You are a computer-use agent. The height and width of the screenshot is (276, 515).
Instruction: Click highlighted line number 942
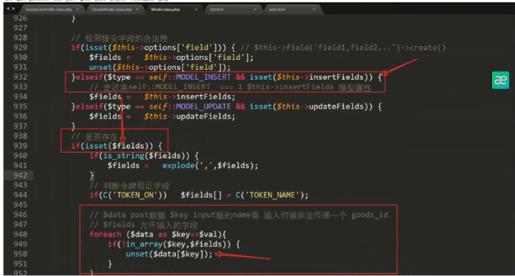click(20, 175)
